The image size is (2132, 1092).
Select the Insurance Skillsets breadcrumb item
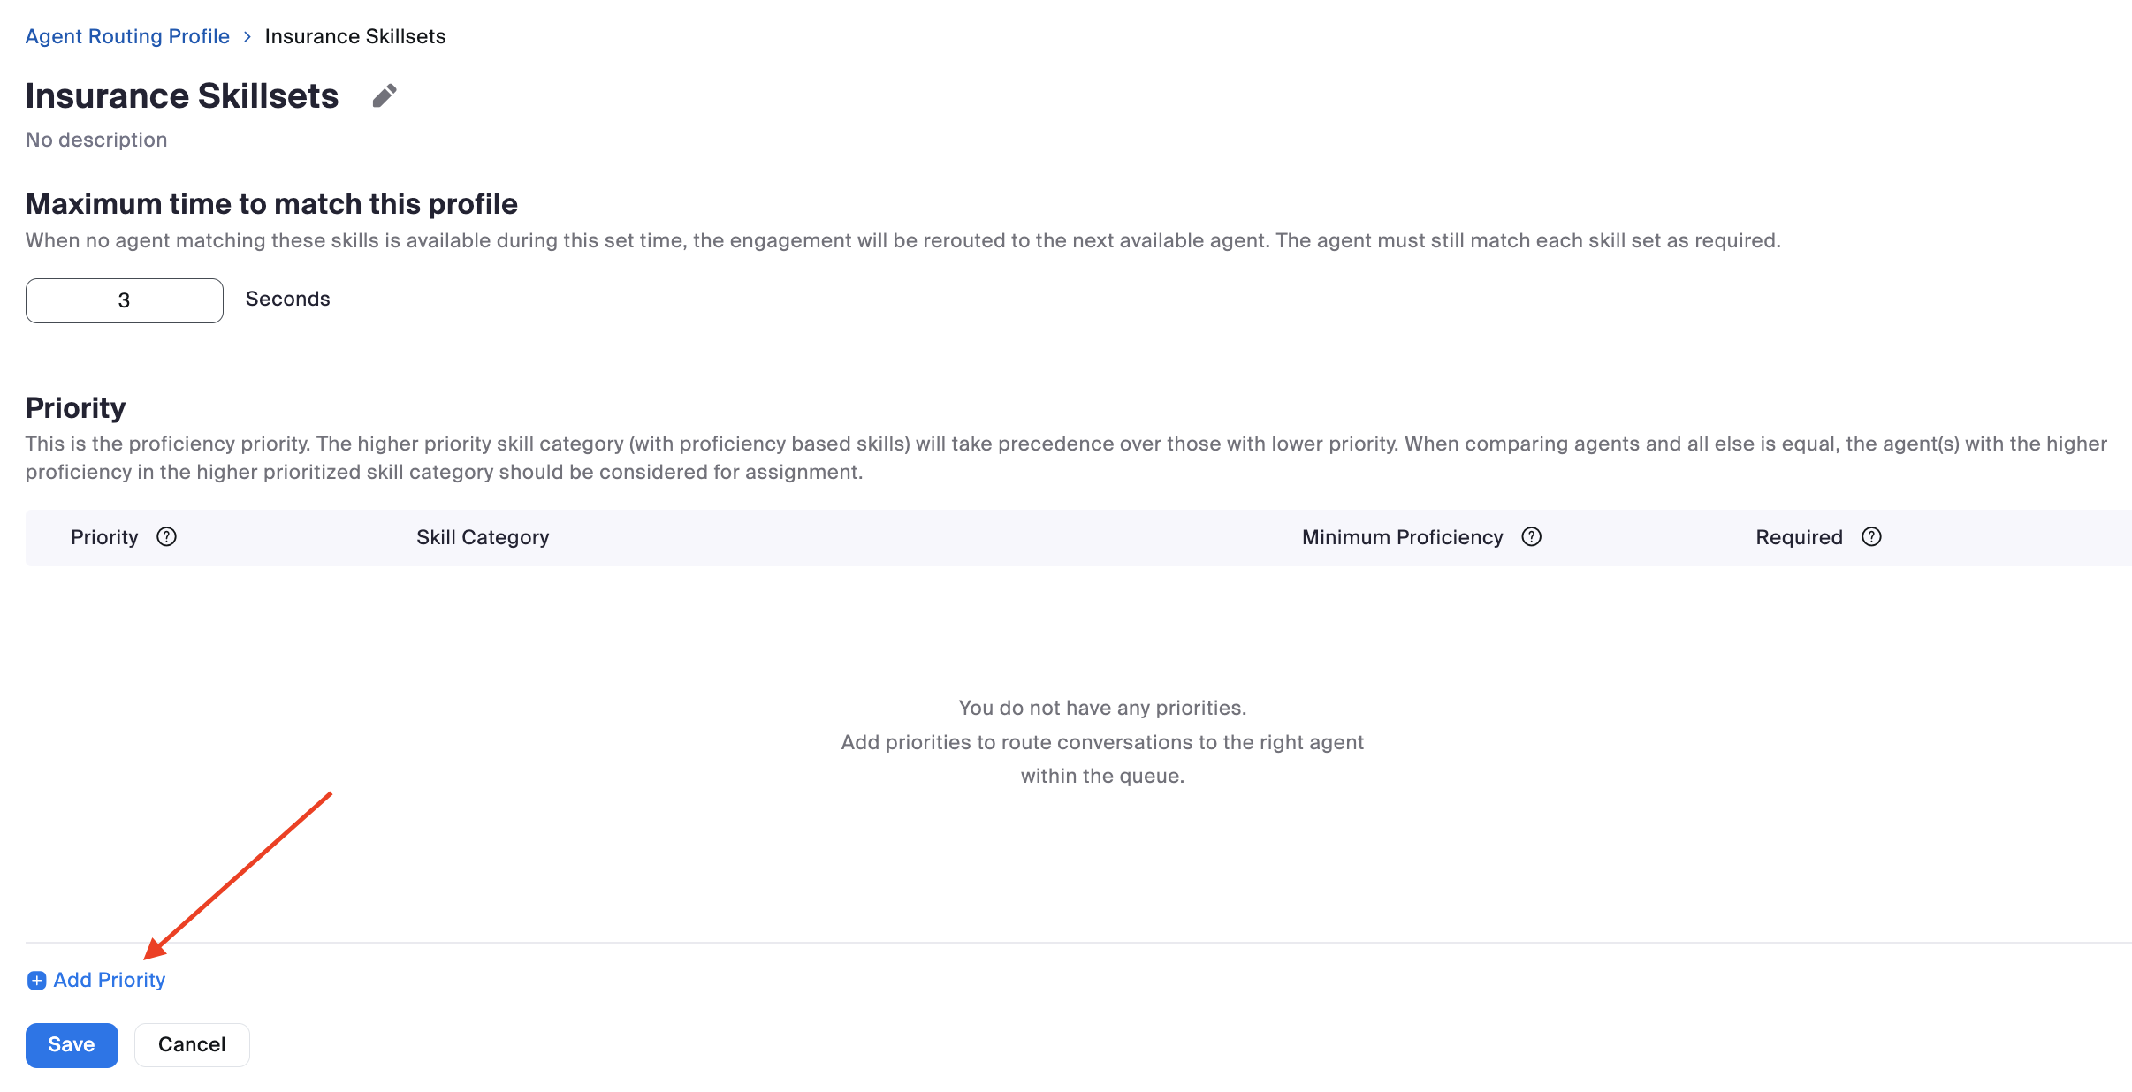click(x=354, y=37)
